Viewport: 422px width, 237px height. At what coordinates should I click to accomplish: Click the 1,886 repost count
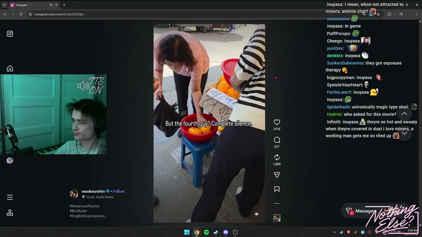277,164
